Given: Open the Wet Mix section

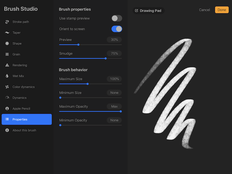Looking at the screenshot, I should [x=27, y=76].
